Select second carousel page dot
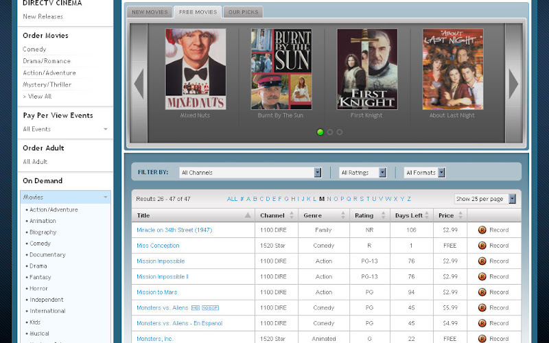 [x=330, y=132]
